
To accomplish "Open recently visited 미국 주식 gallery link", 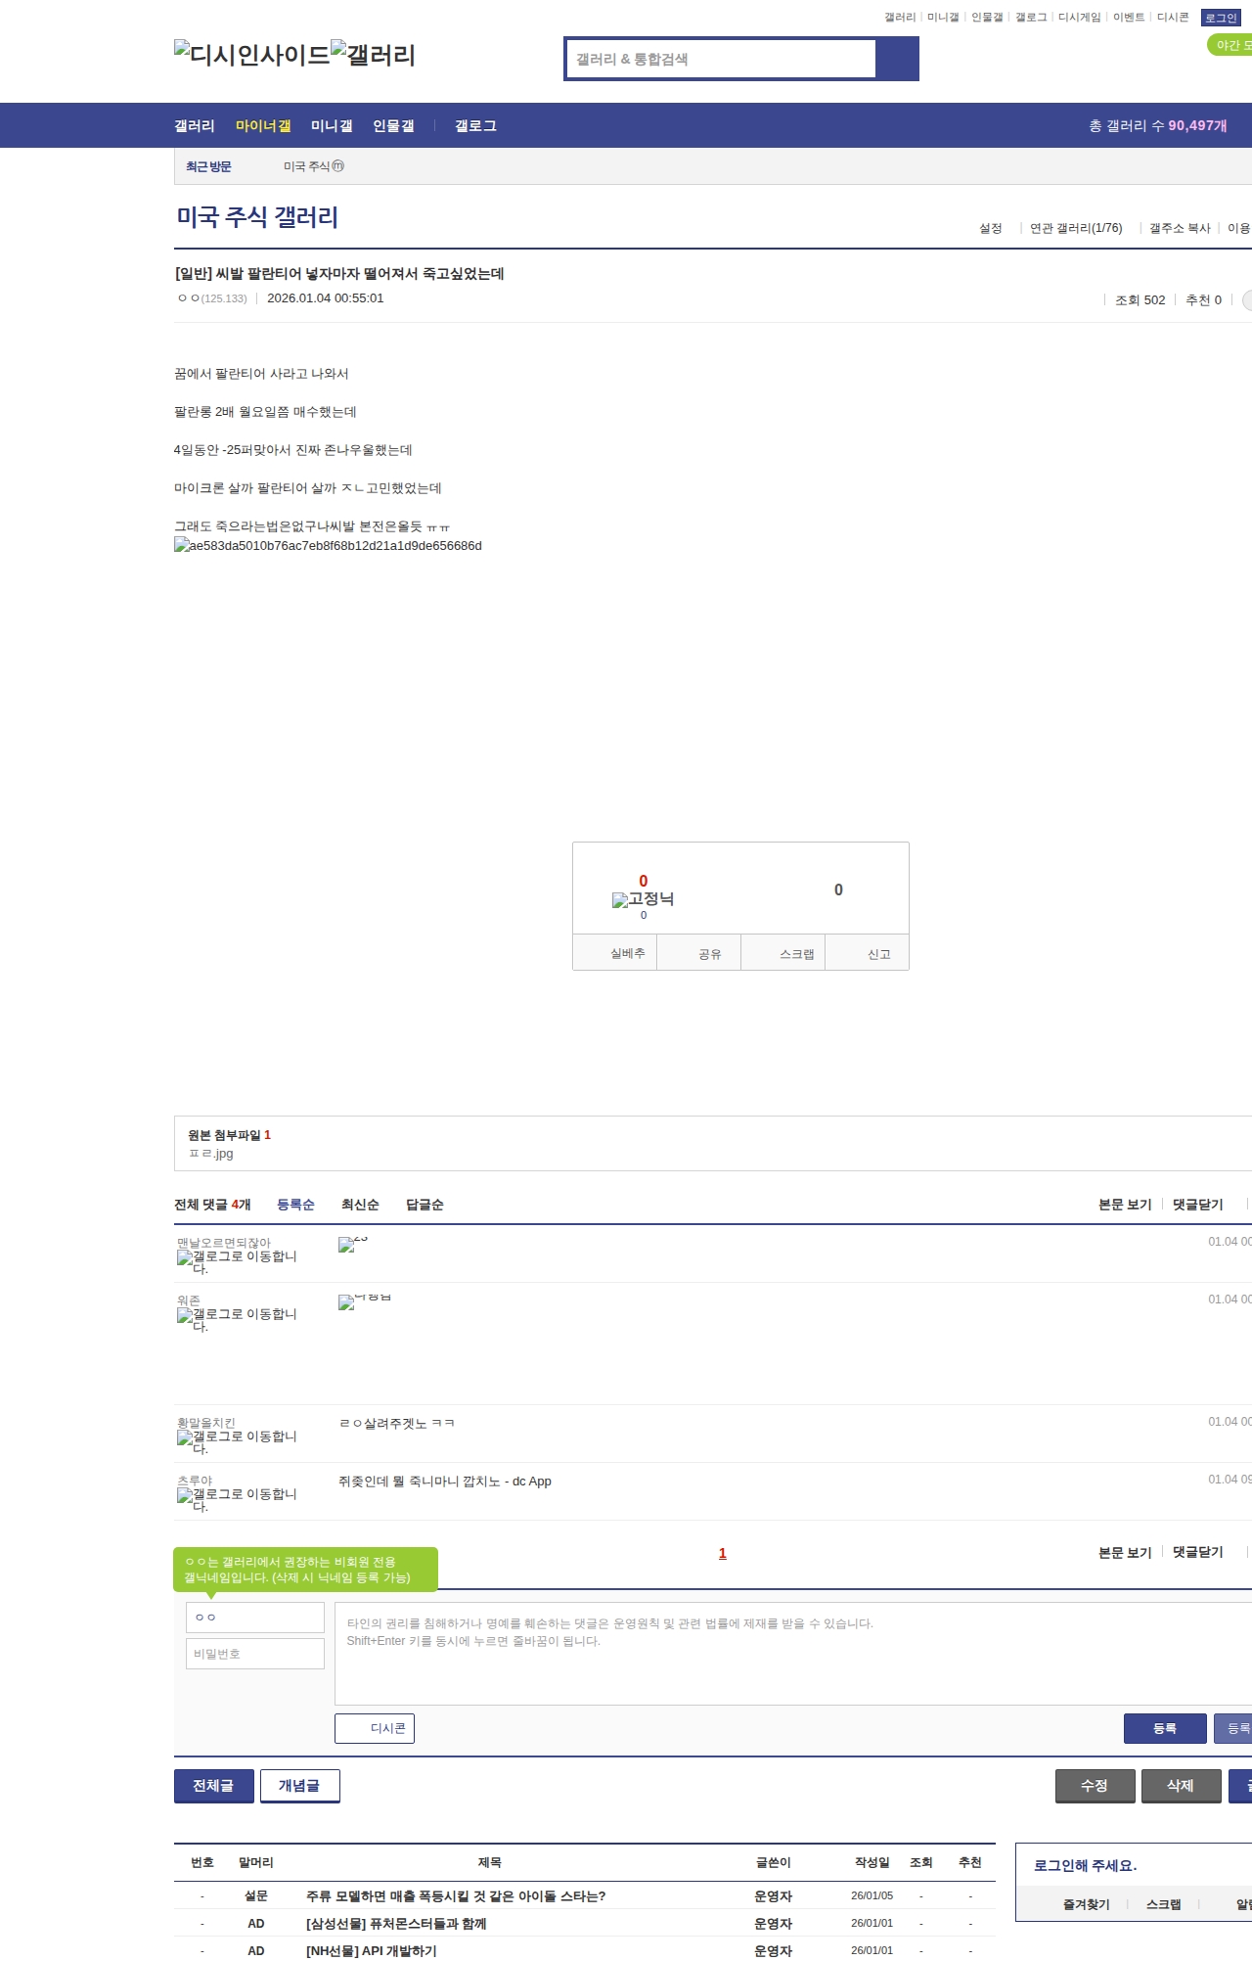I will point(313,166).
